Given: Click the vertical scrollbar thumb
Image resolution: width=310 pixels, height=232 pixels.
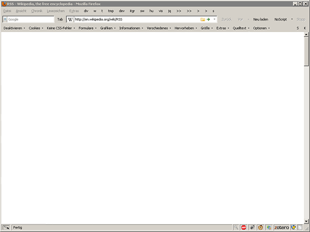Looking at the screenshot, I should [306, 51].
